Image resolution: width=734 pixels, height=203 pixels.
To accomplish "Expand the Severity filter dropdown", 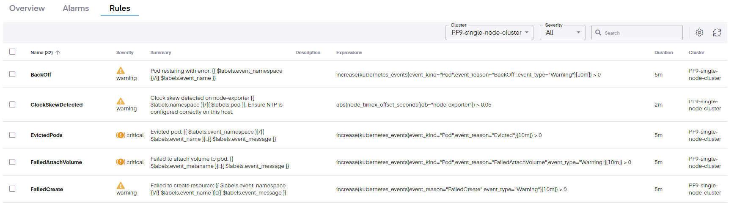I will pyautogui.click(x=562, y=33).
